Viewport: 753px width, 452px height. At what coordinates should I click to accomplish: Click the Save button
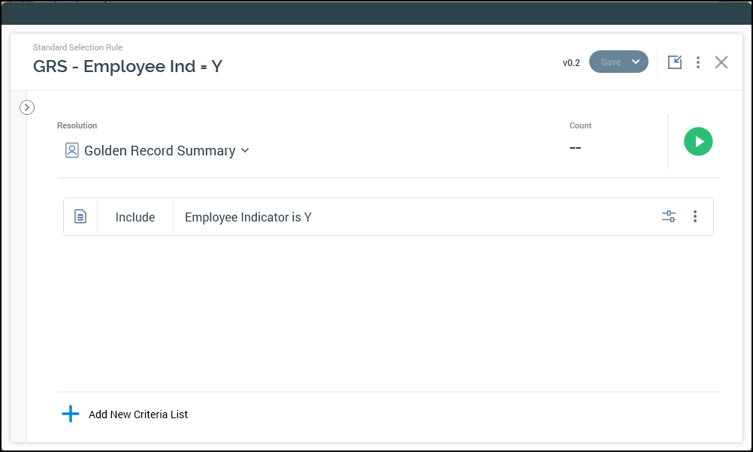pos(610,62)
